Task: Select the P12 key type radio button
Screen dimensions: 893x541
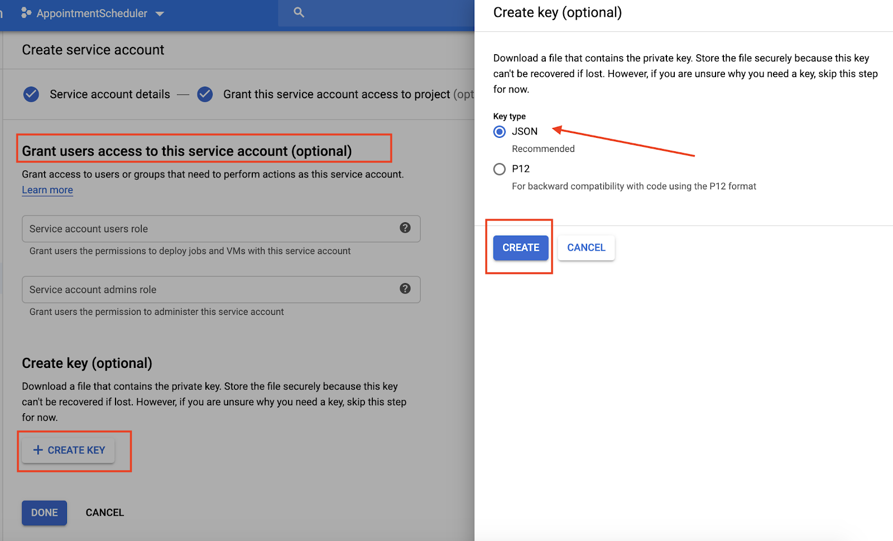Action: tap(500, 169)
